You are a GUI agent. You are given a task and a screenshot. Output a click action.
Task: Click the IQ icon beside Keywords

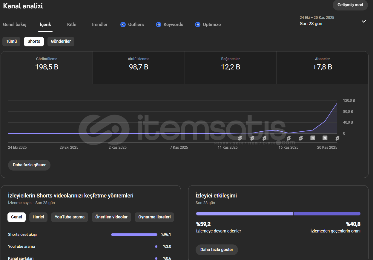pos(159,25)
